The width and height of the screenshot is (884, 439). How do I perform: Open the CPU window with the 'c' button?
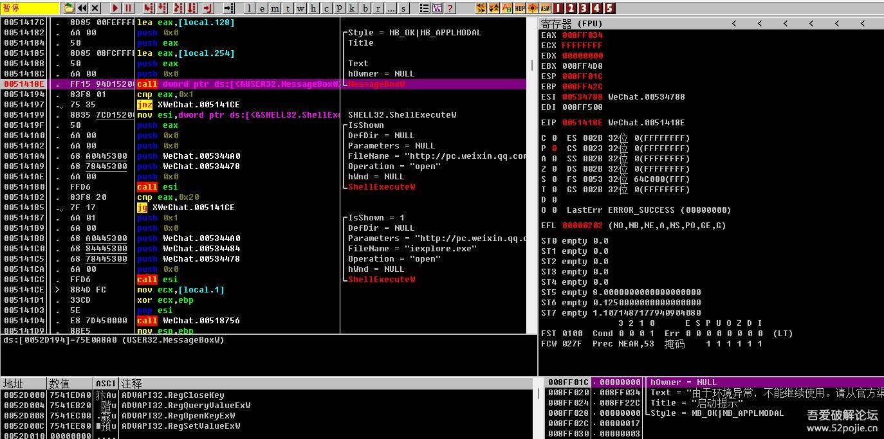pos(326,8)
